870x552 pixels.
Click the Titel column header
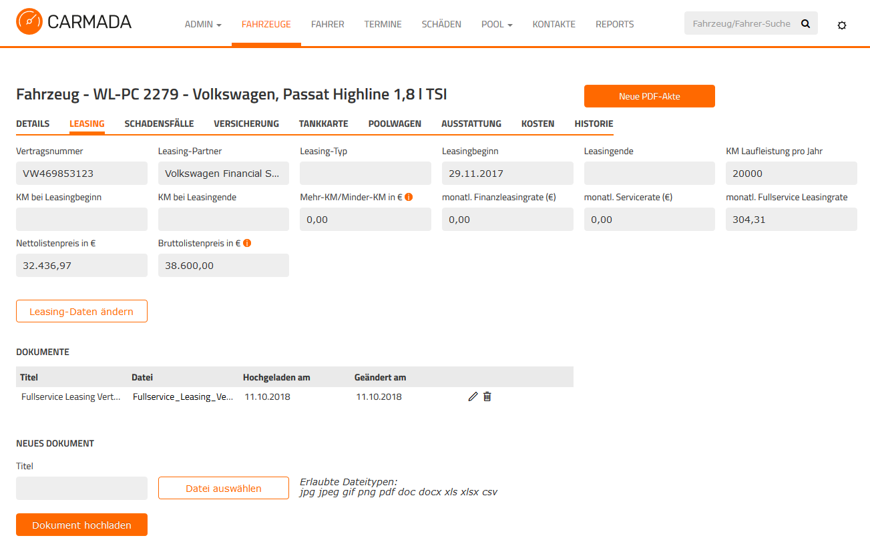[x=29, y=377]
